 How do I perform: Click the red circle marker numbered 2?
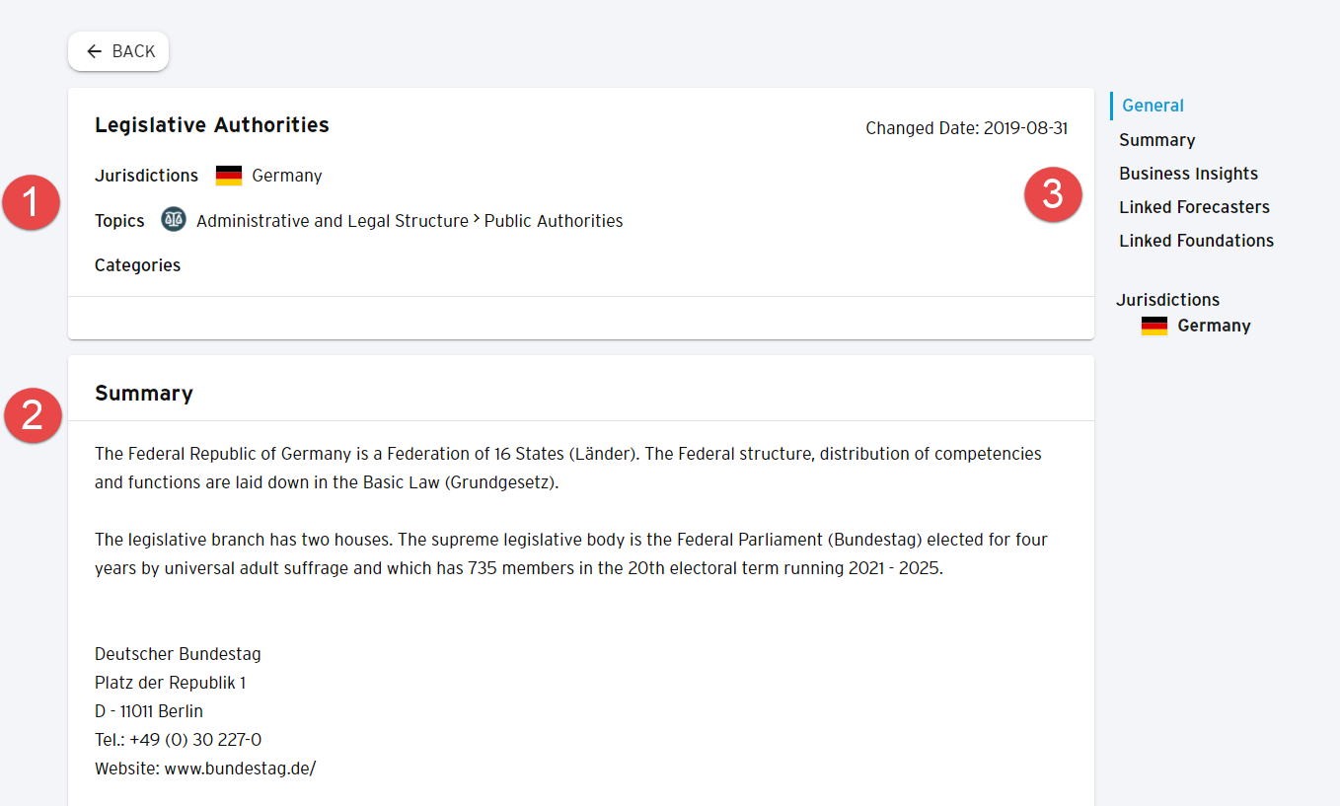[x=33, y=414]
